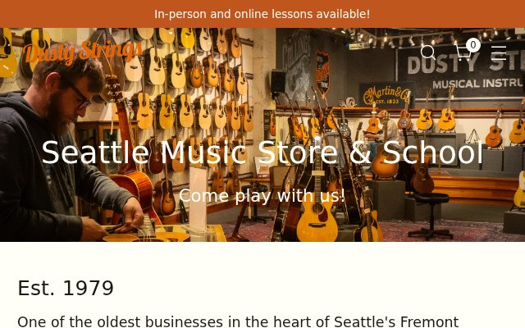Click the white acrylic display stand
Screen dimensions: 525x328
199,201
